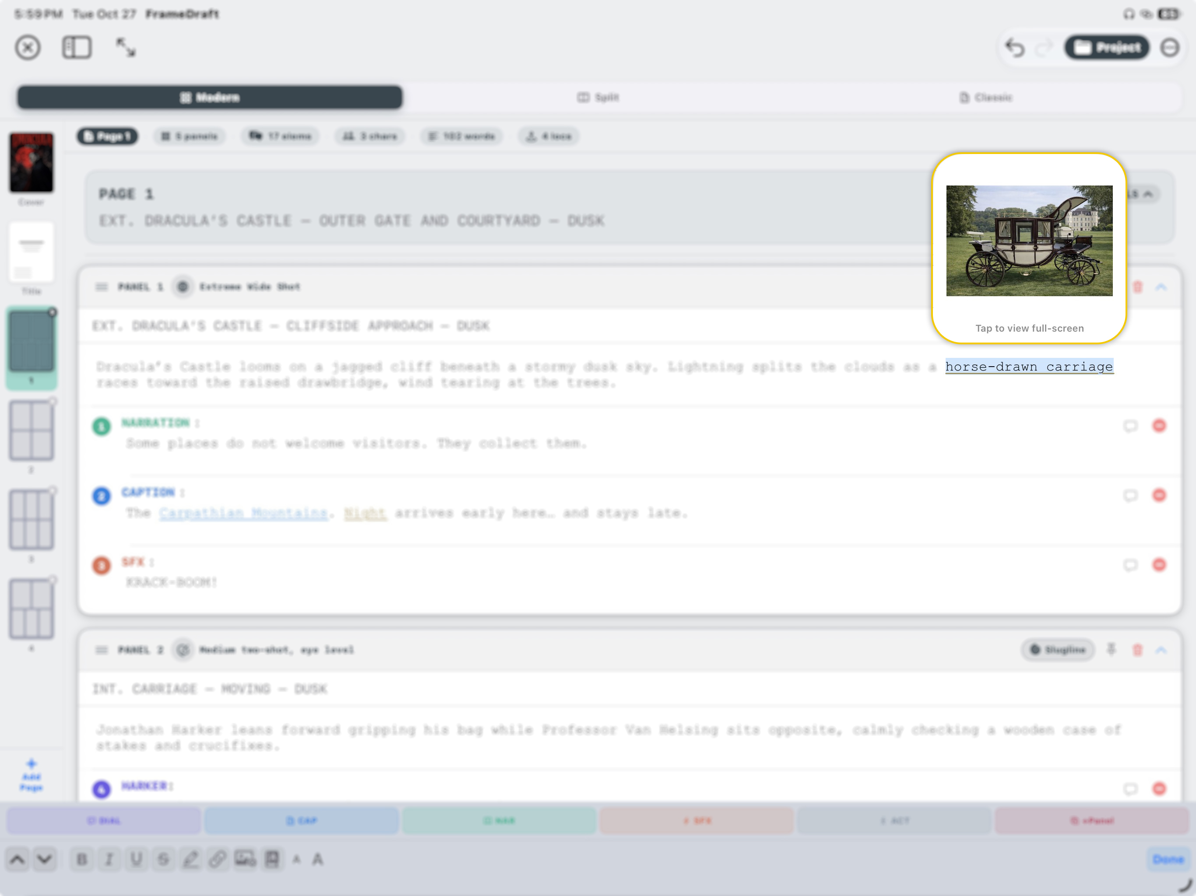This screenshot has height=896, width=1196.
Task: Tap the carriage image to view it full-screen
Action: (x=1029, y=241)
